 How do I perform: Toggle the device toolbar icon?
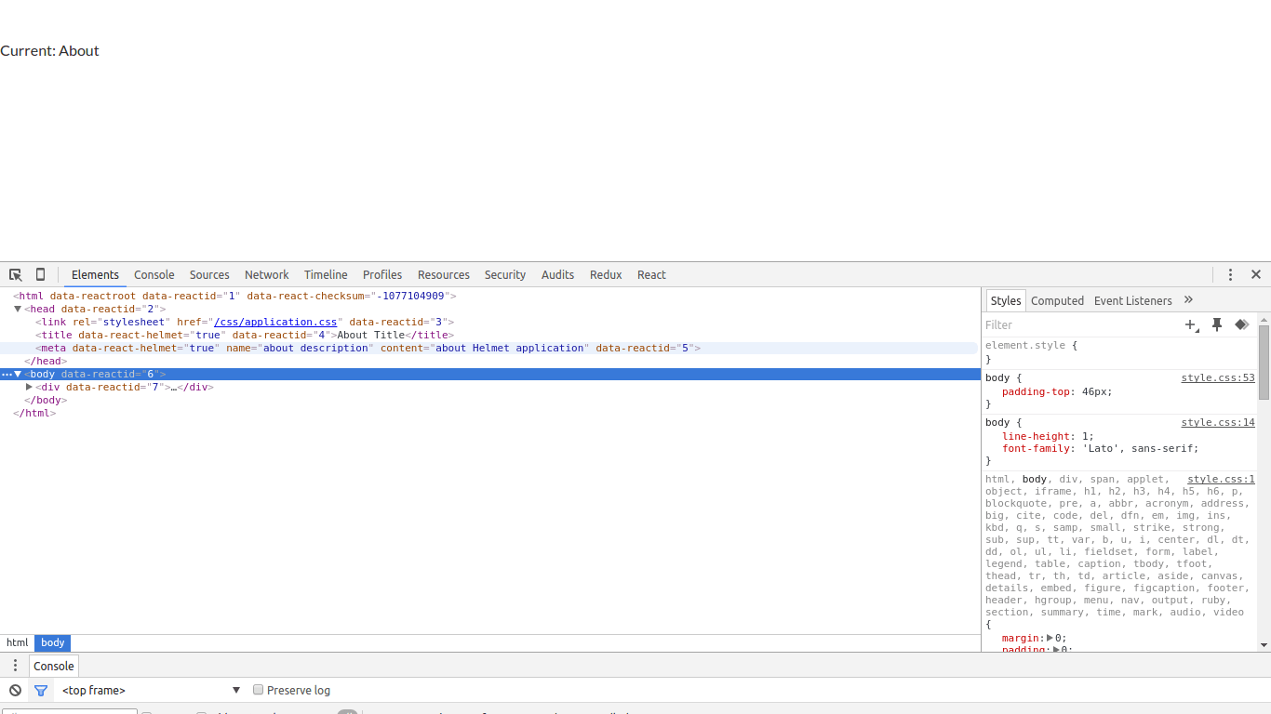[39, 274]
